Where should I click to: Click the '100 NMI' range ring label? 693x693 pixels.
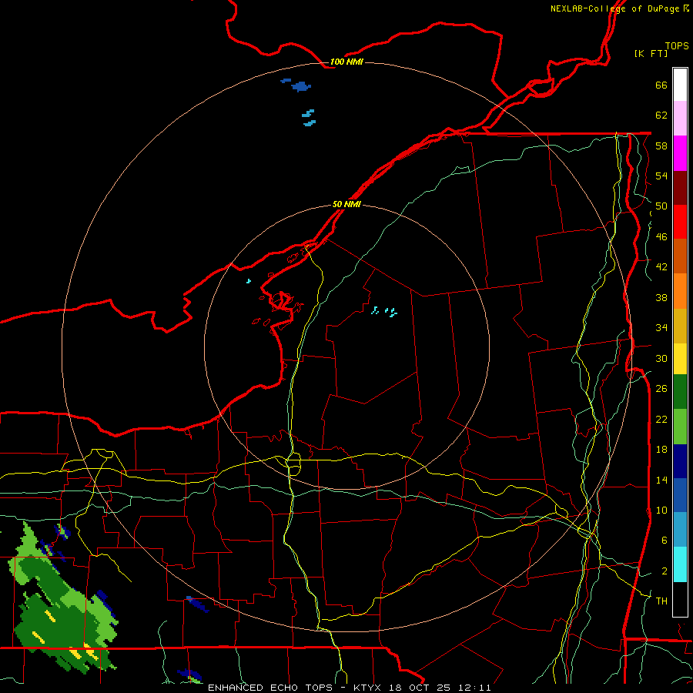(x=346, y=62)
